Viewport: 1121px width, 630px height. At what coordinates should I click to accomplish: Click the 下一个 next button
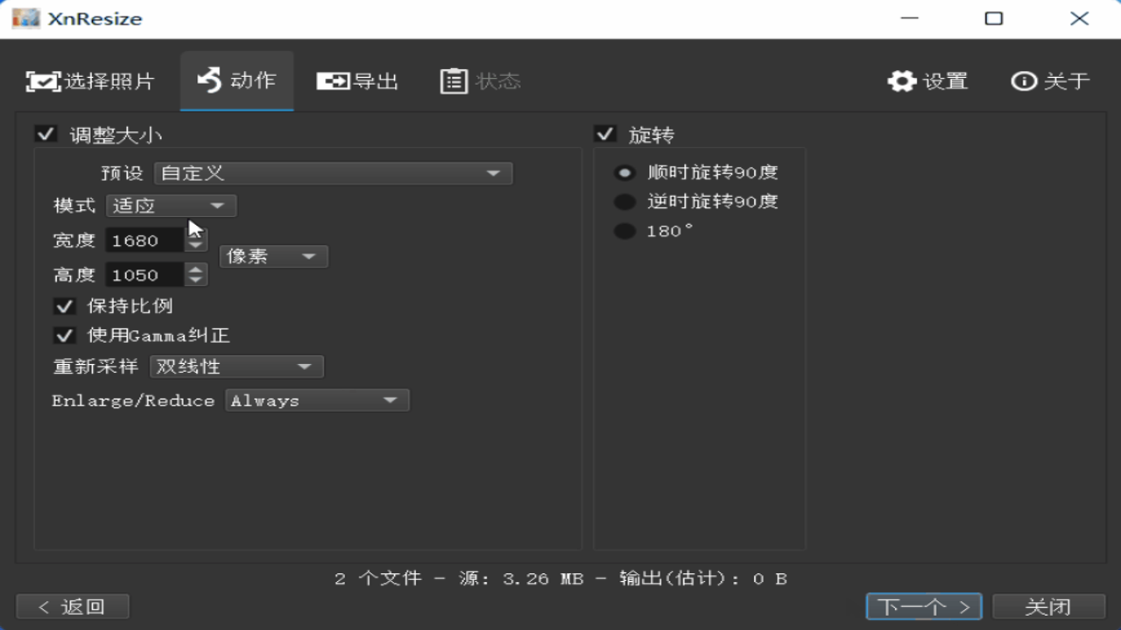(924, 606)
